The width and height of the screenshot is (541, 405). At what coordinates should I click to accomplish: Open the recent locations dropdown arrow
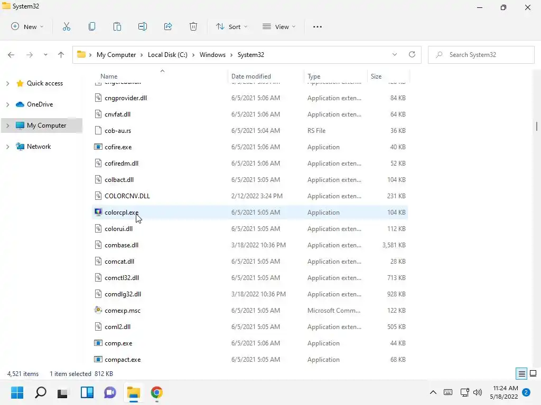tap(45, 55)
